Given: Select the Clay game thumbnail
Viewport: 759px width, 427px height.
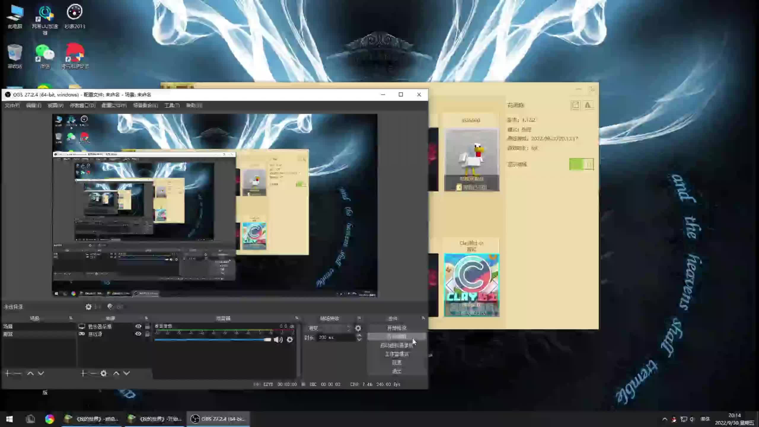Looking at the screenshot, I should click(x=471, y=285).
